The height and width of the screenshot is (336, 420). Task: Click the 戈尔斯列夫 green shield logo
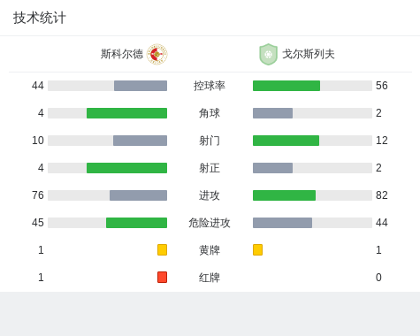[x=268, y=54]
